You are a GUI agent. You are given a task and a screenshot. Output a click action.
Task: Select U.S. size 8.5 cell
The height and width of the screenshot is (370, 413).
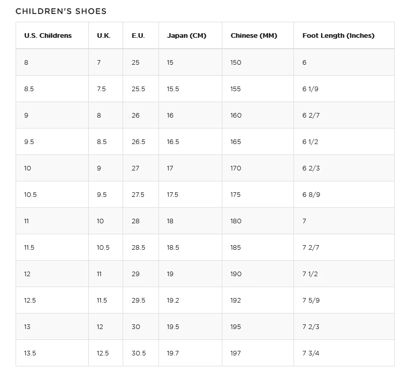[29, 89]
